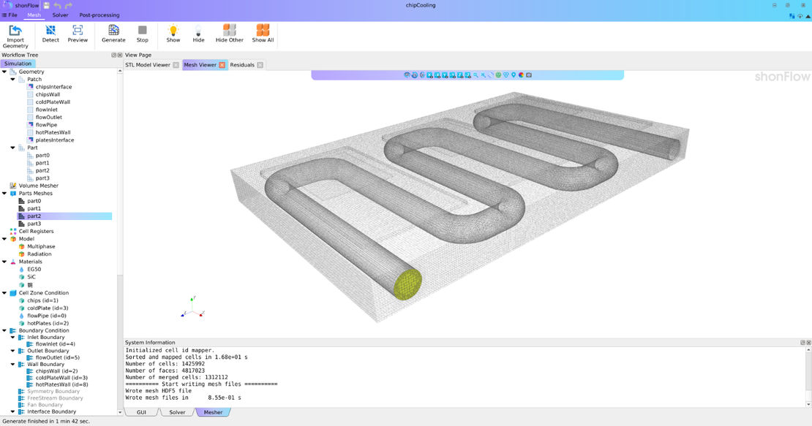Open the color wheel in the viewer toolbar
Image resolution: width=812 pixels, height=426 pixels.
point(521,74)
